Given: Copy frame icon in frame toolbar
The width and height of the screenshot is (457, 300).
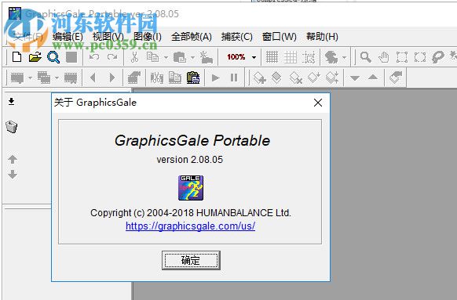Looking at the screenshot, I should (x=175, y=78).
